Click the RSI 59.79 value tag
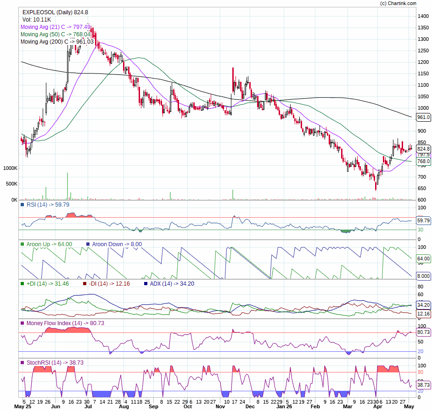This screenshot has width=432, height=411. click(x=423, y=220)
